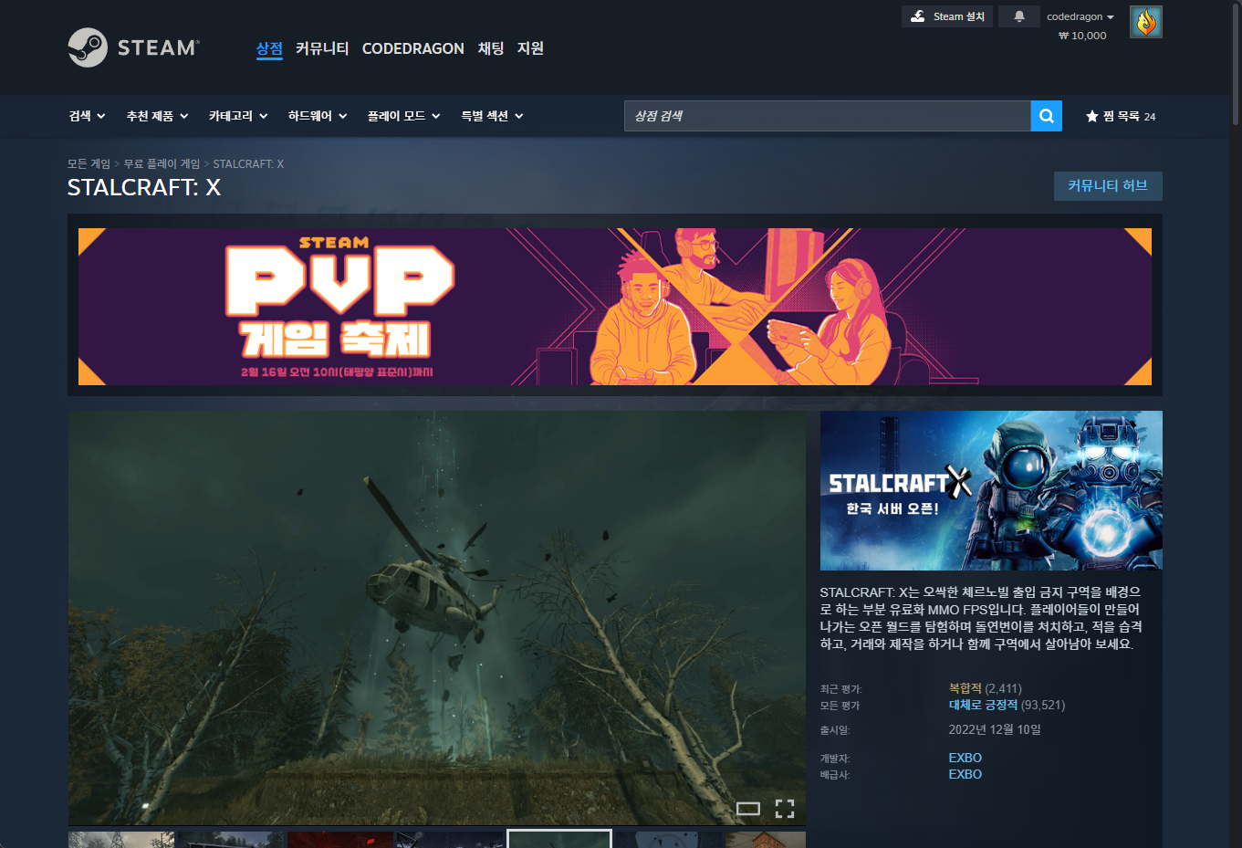The image size is (1242, 848).
Task: Select the highlighted screenshot thumbnail in strip
Action: [559, 839]
